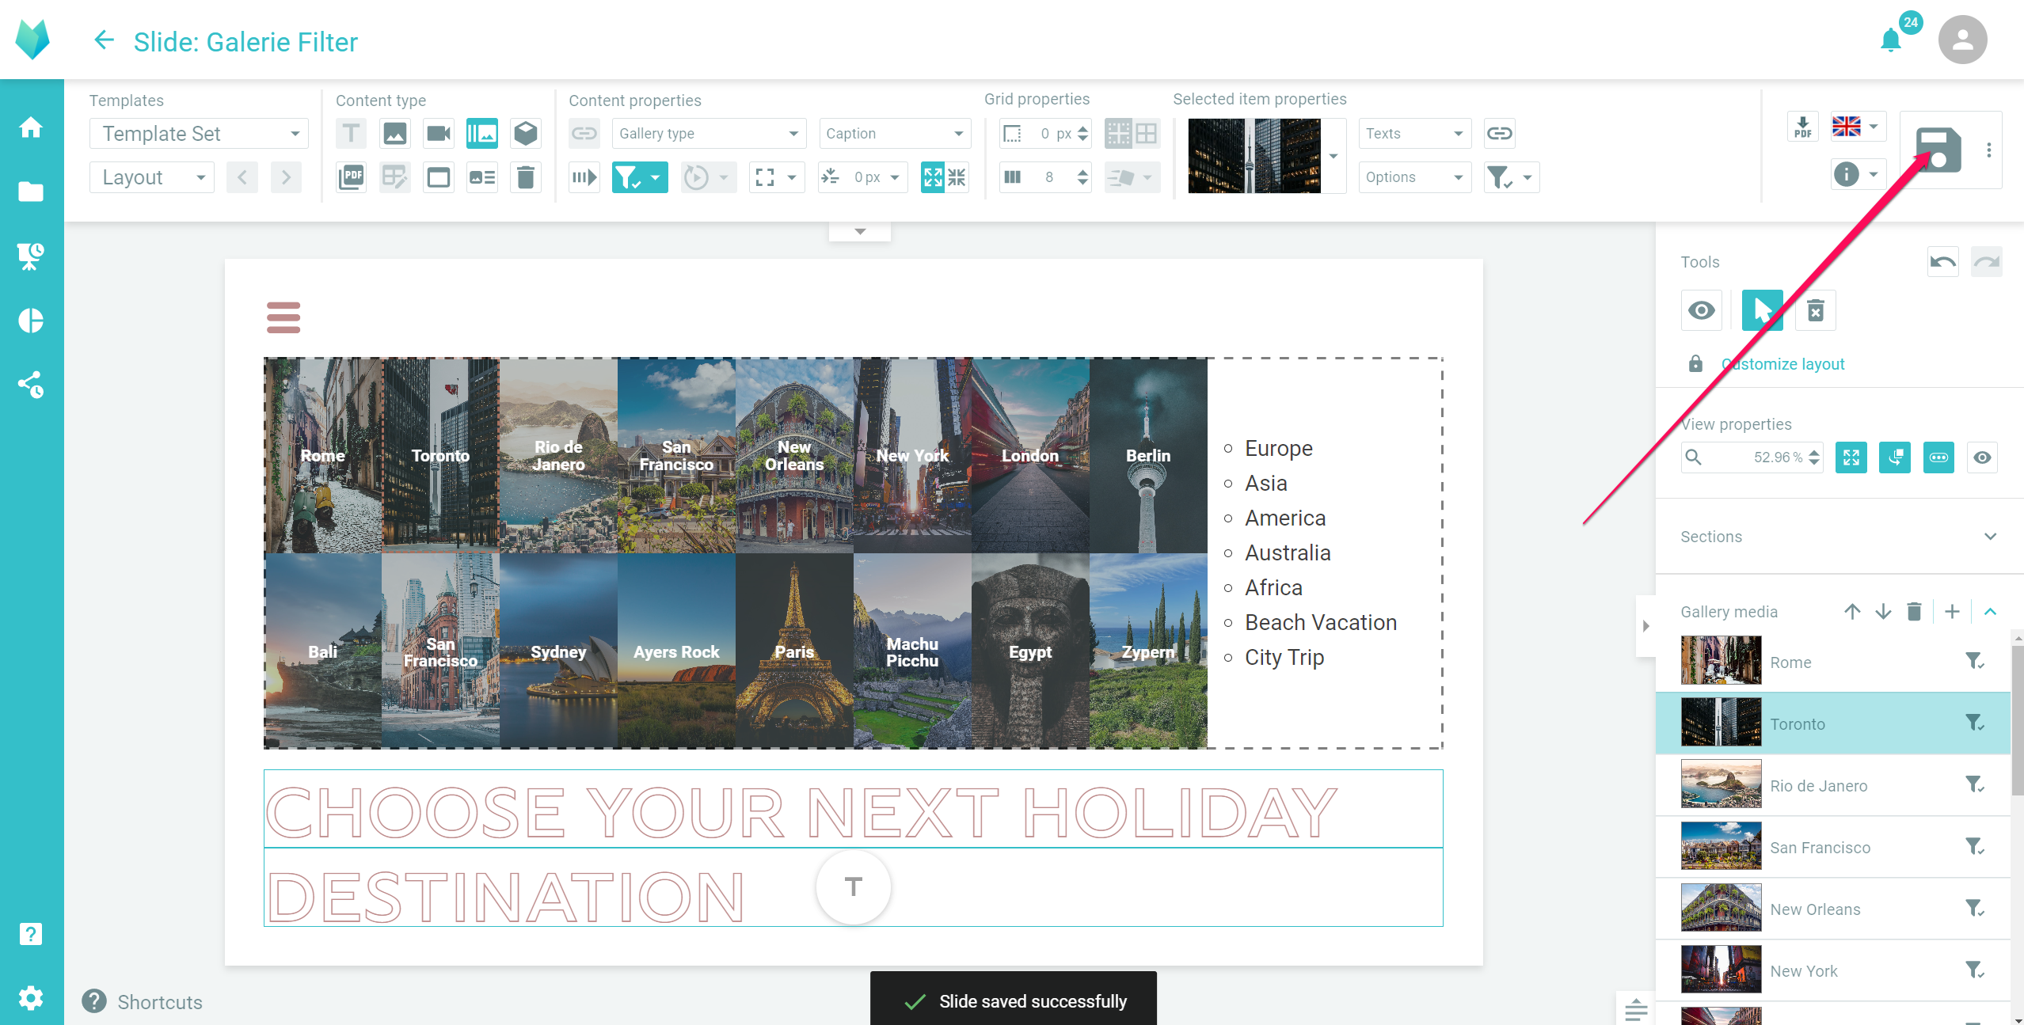Open the Gallery type dropdown
Image resolution: width=2024 pixels, height=1025 pixels.
tap(709, 133)
